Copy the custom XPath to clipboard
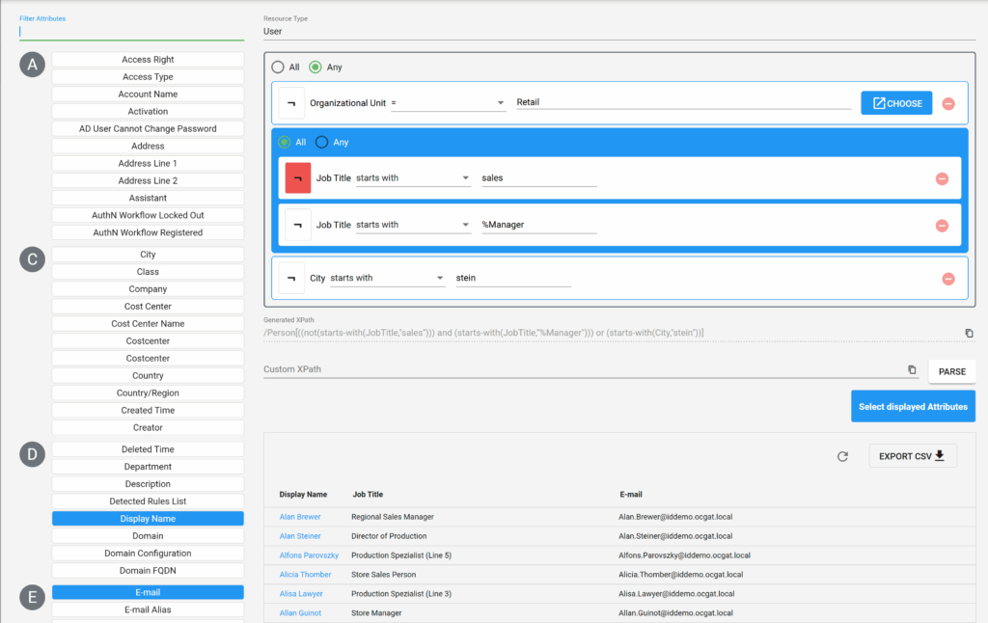Screen dimensions: 988x623 (912, 369)
